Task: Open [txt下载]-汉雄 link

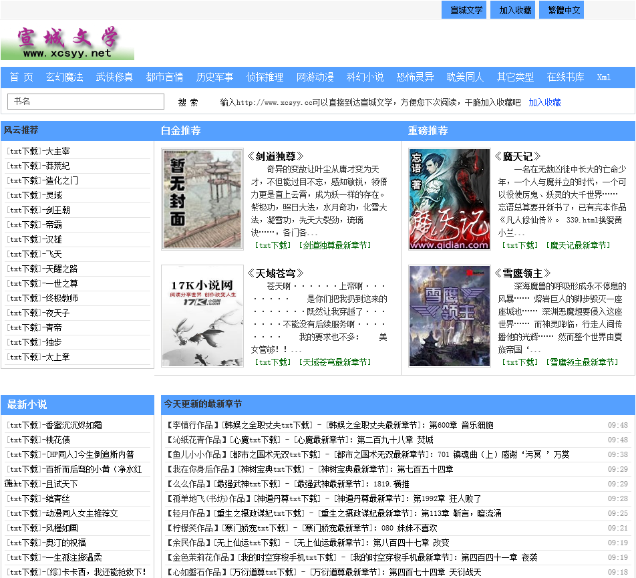Action: (x=34, y=239)
